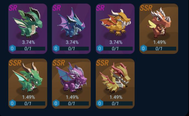Select the green horned SSR dragon
Viewport: 189px width, 116px height.
(28, 84)
